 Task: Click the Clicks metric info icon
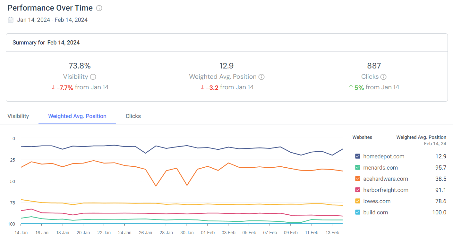pyautogui.click(x=383, y=77)
